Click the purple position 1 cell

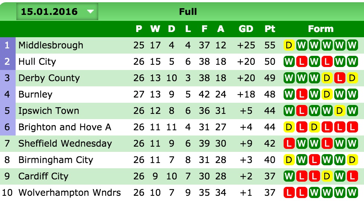click(x=8, y=45)
